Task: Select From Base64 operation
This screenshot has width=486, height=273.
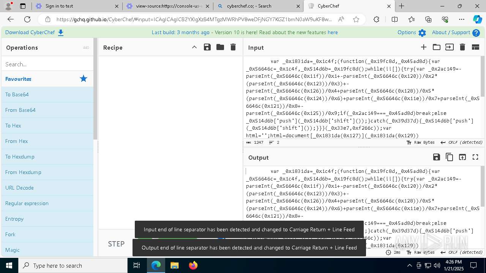Action: tap(47, 110)
